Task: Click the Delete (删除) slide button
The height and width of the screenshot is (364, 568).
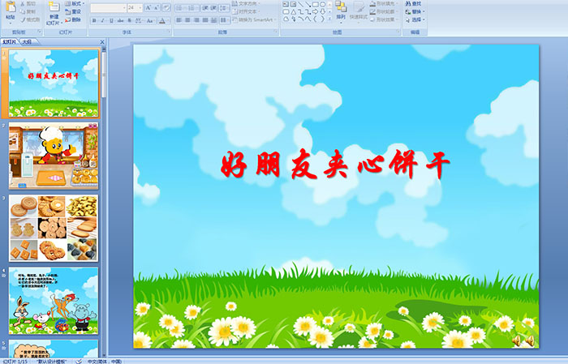Action: point(74,19)
